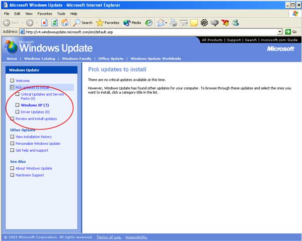
Task: Click the Edit page icon
Action: pos(184,23)
